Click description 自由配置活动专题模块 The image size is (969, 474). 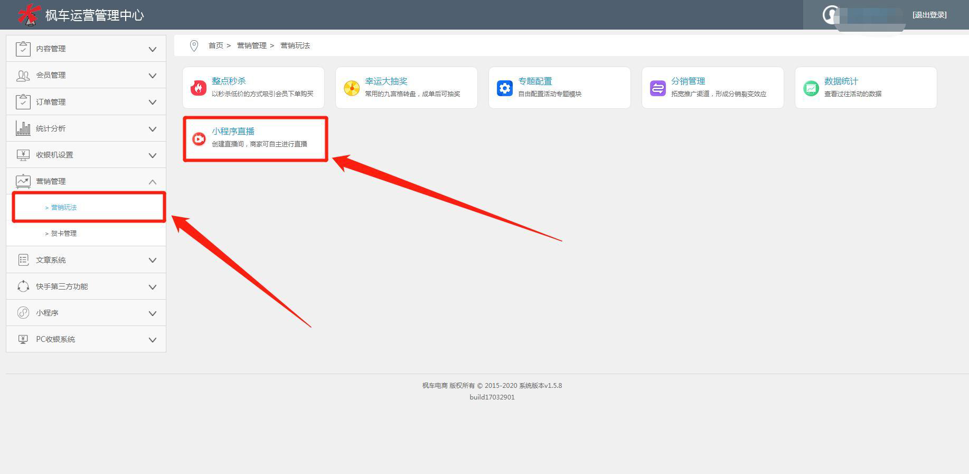tap(550, 94)
